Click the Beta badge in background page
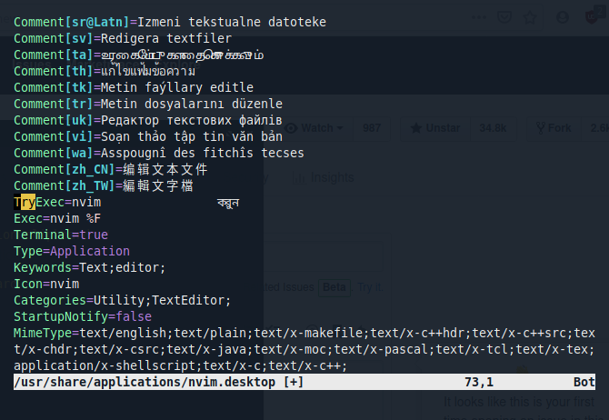Image resolution: width=609 pixels, height=420 pixels. pyautogui.click(x=334, y=287)
